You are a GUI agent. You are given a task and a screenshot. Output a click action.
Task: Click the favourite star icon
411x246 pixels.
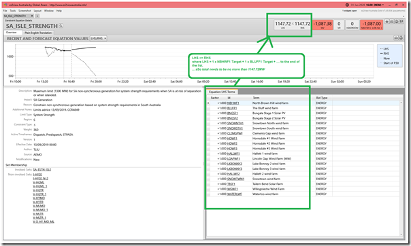click(387, 22)
